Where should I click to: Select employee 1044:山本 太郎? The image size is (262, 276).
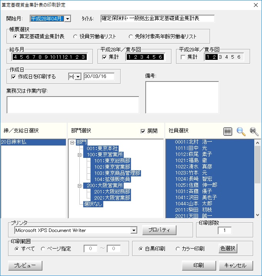[210, 203]
